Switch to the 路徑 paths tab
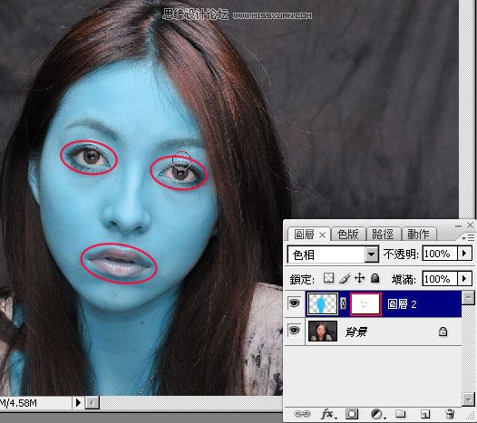 [383, 235]
